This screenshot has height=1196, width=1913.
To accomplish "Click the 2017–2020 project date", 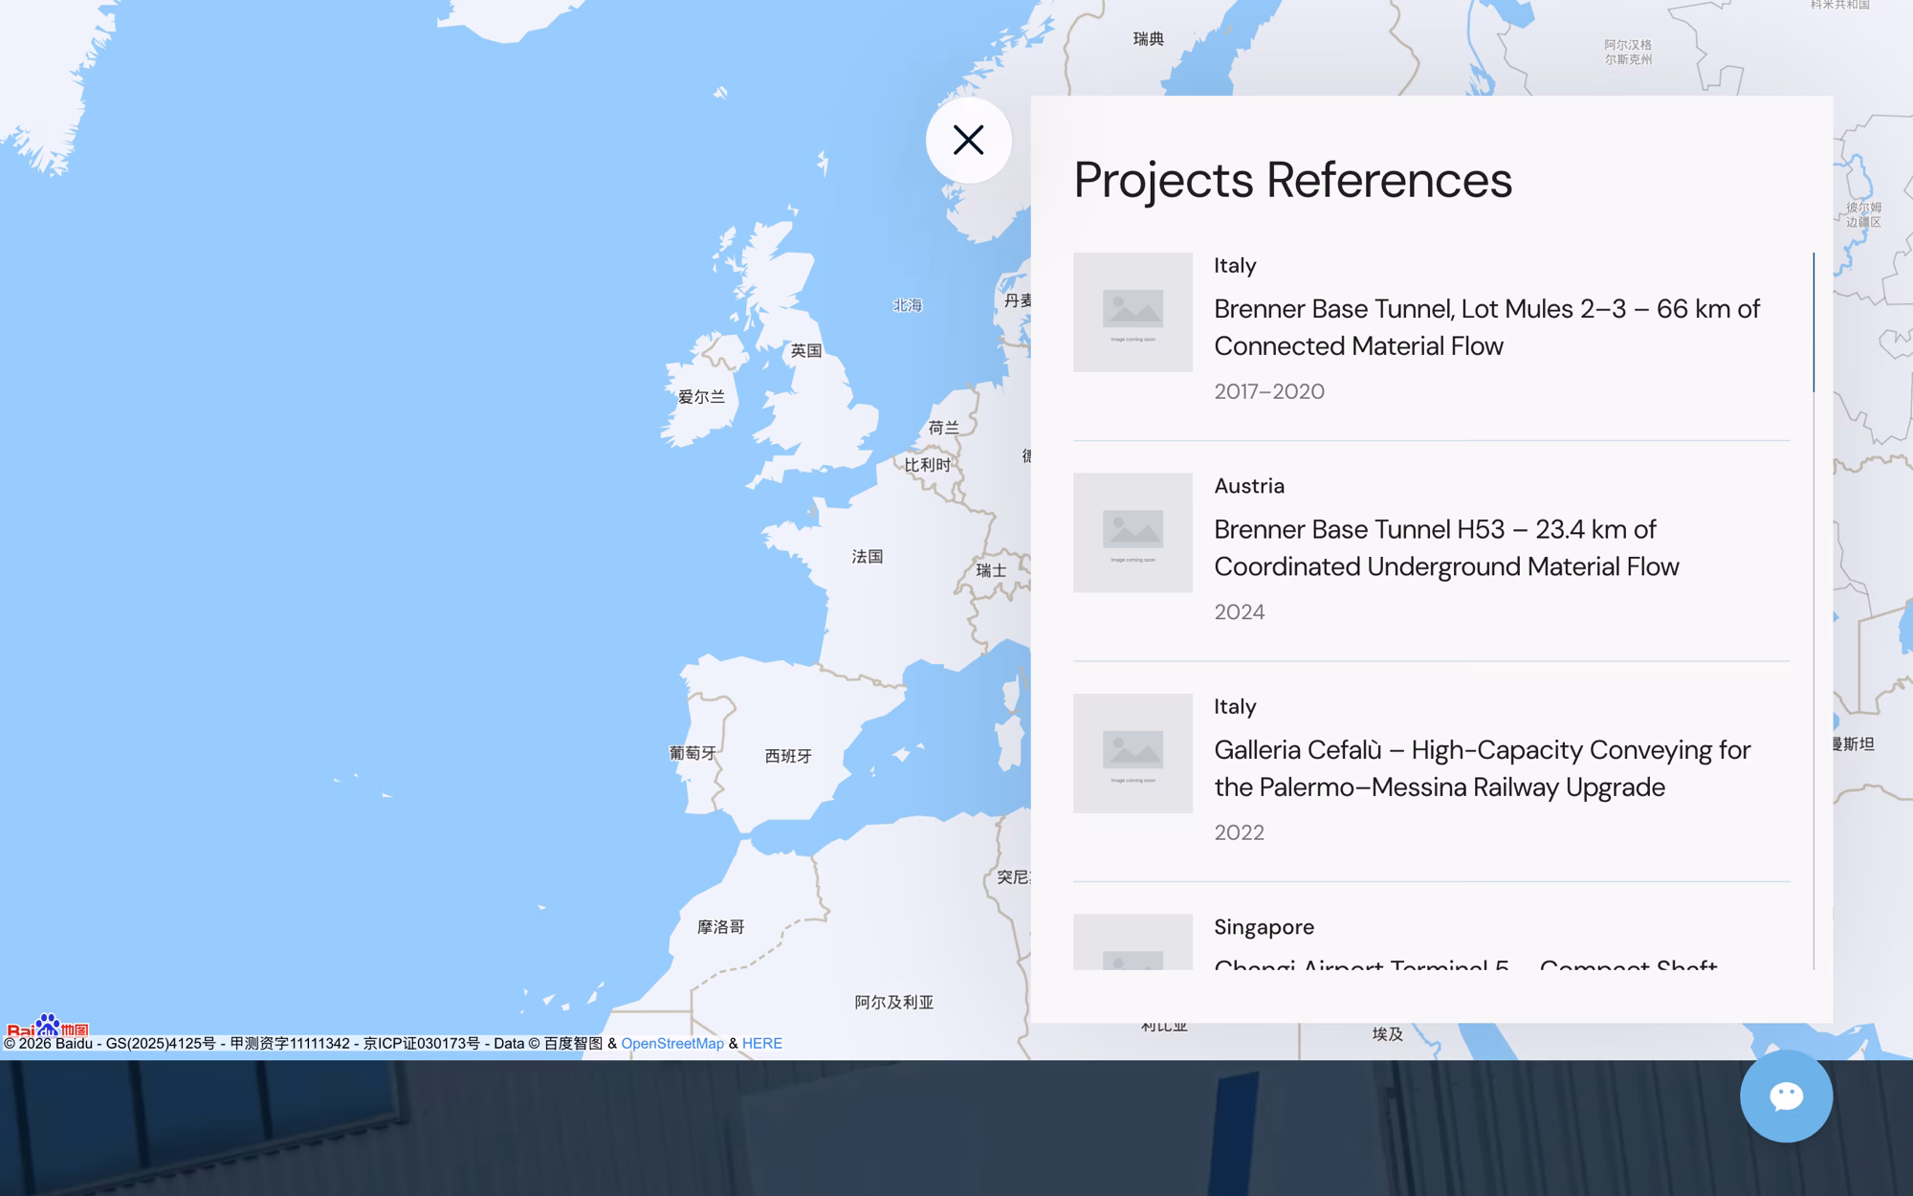I will [1269, 391].
